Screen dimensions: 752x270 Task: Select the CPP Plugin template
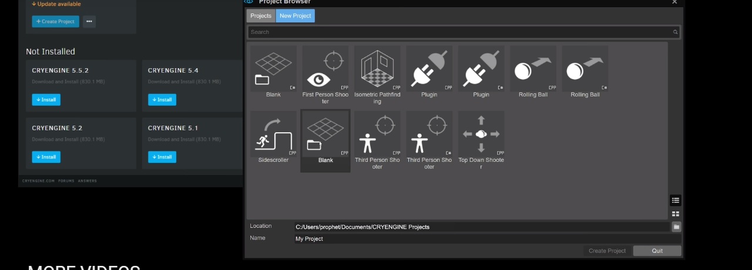(429, 73)
